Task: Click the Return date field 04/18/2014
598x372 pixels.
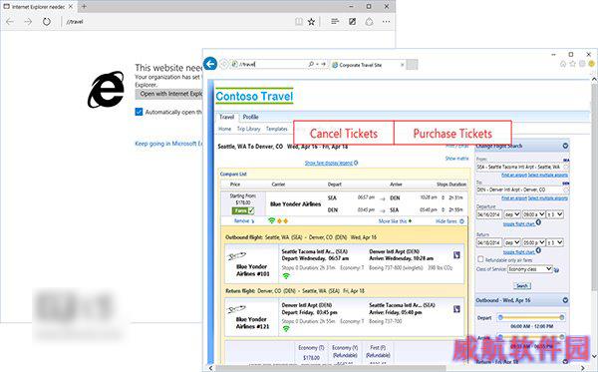Action: click(x=489, y=242)
